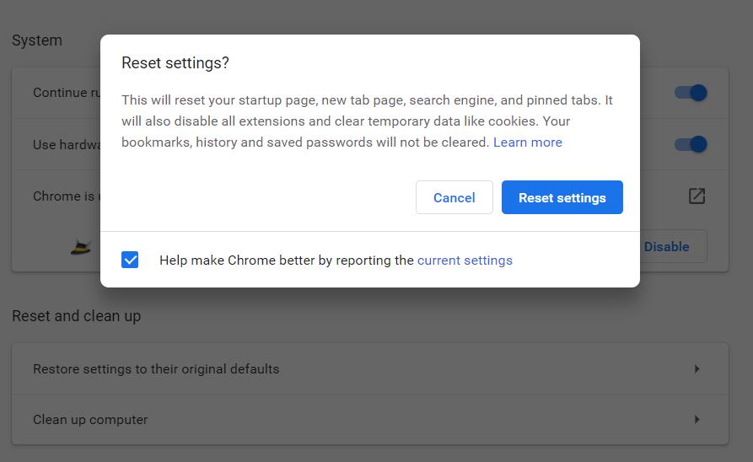Click the Reset and clean up heading

(77, 316)
